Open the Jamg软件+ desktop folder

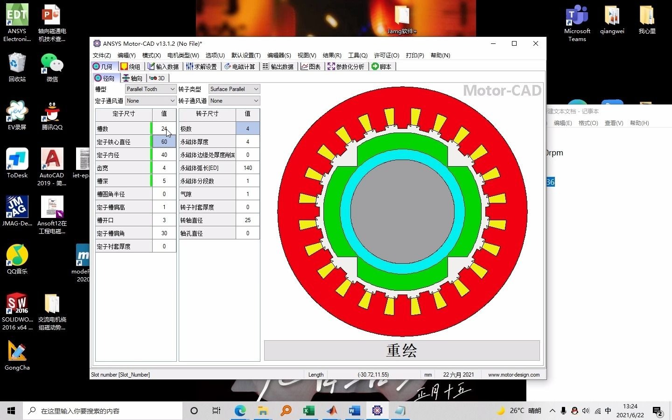pyautogui.click(x=402, y=20)
